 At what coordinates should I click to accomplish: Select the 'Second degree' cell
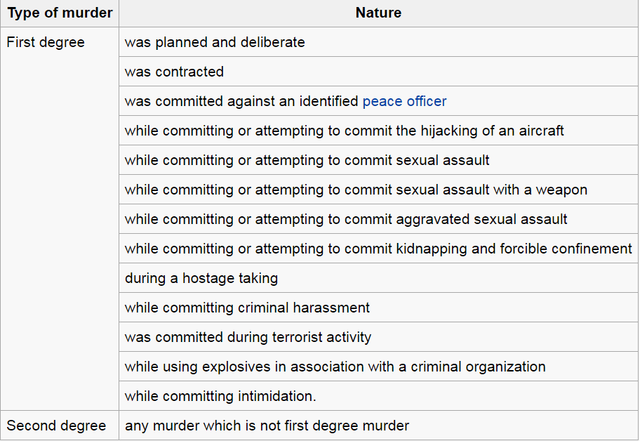56,426
